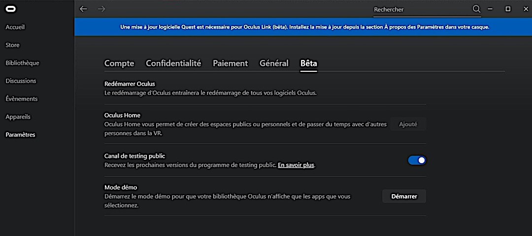Go back with the left arrow
This screenshot has height=236, width=532.
[83, 9]
